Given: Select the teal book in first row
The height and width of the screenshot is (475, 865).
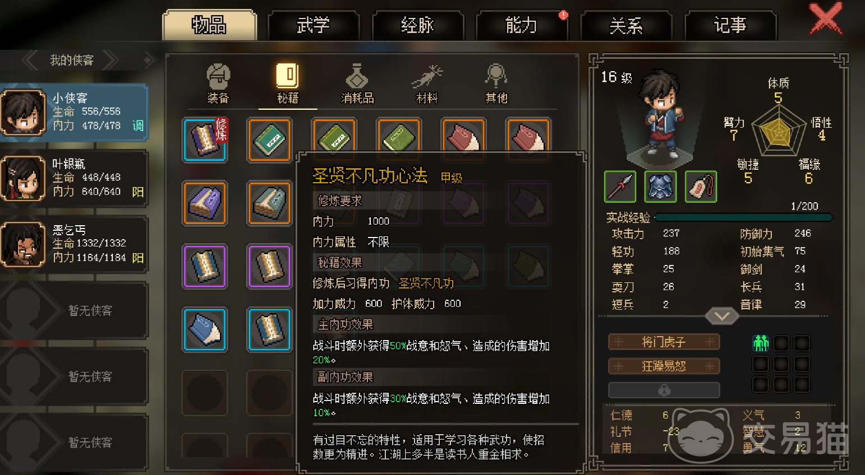Looking at the screenshot, I should click(270, 140).
